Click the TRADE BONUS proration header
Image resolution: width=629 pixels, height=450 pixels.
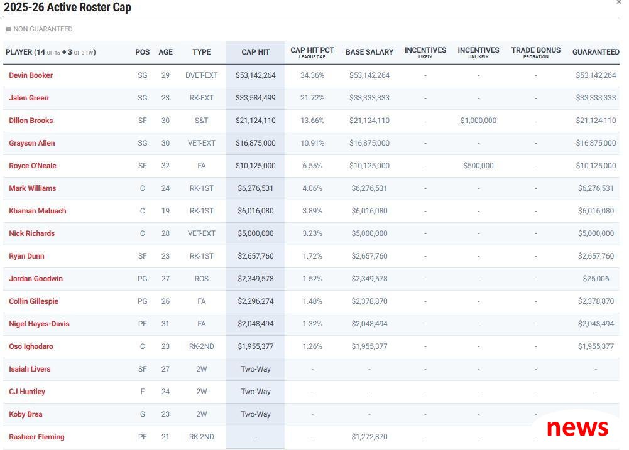pos(536,53)
